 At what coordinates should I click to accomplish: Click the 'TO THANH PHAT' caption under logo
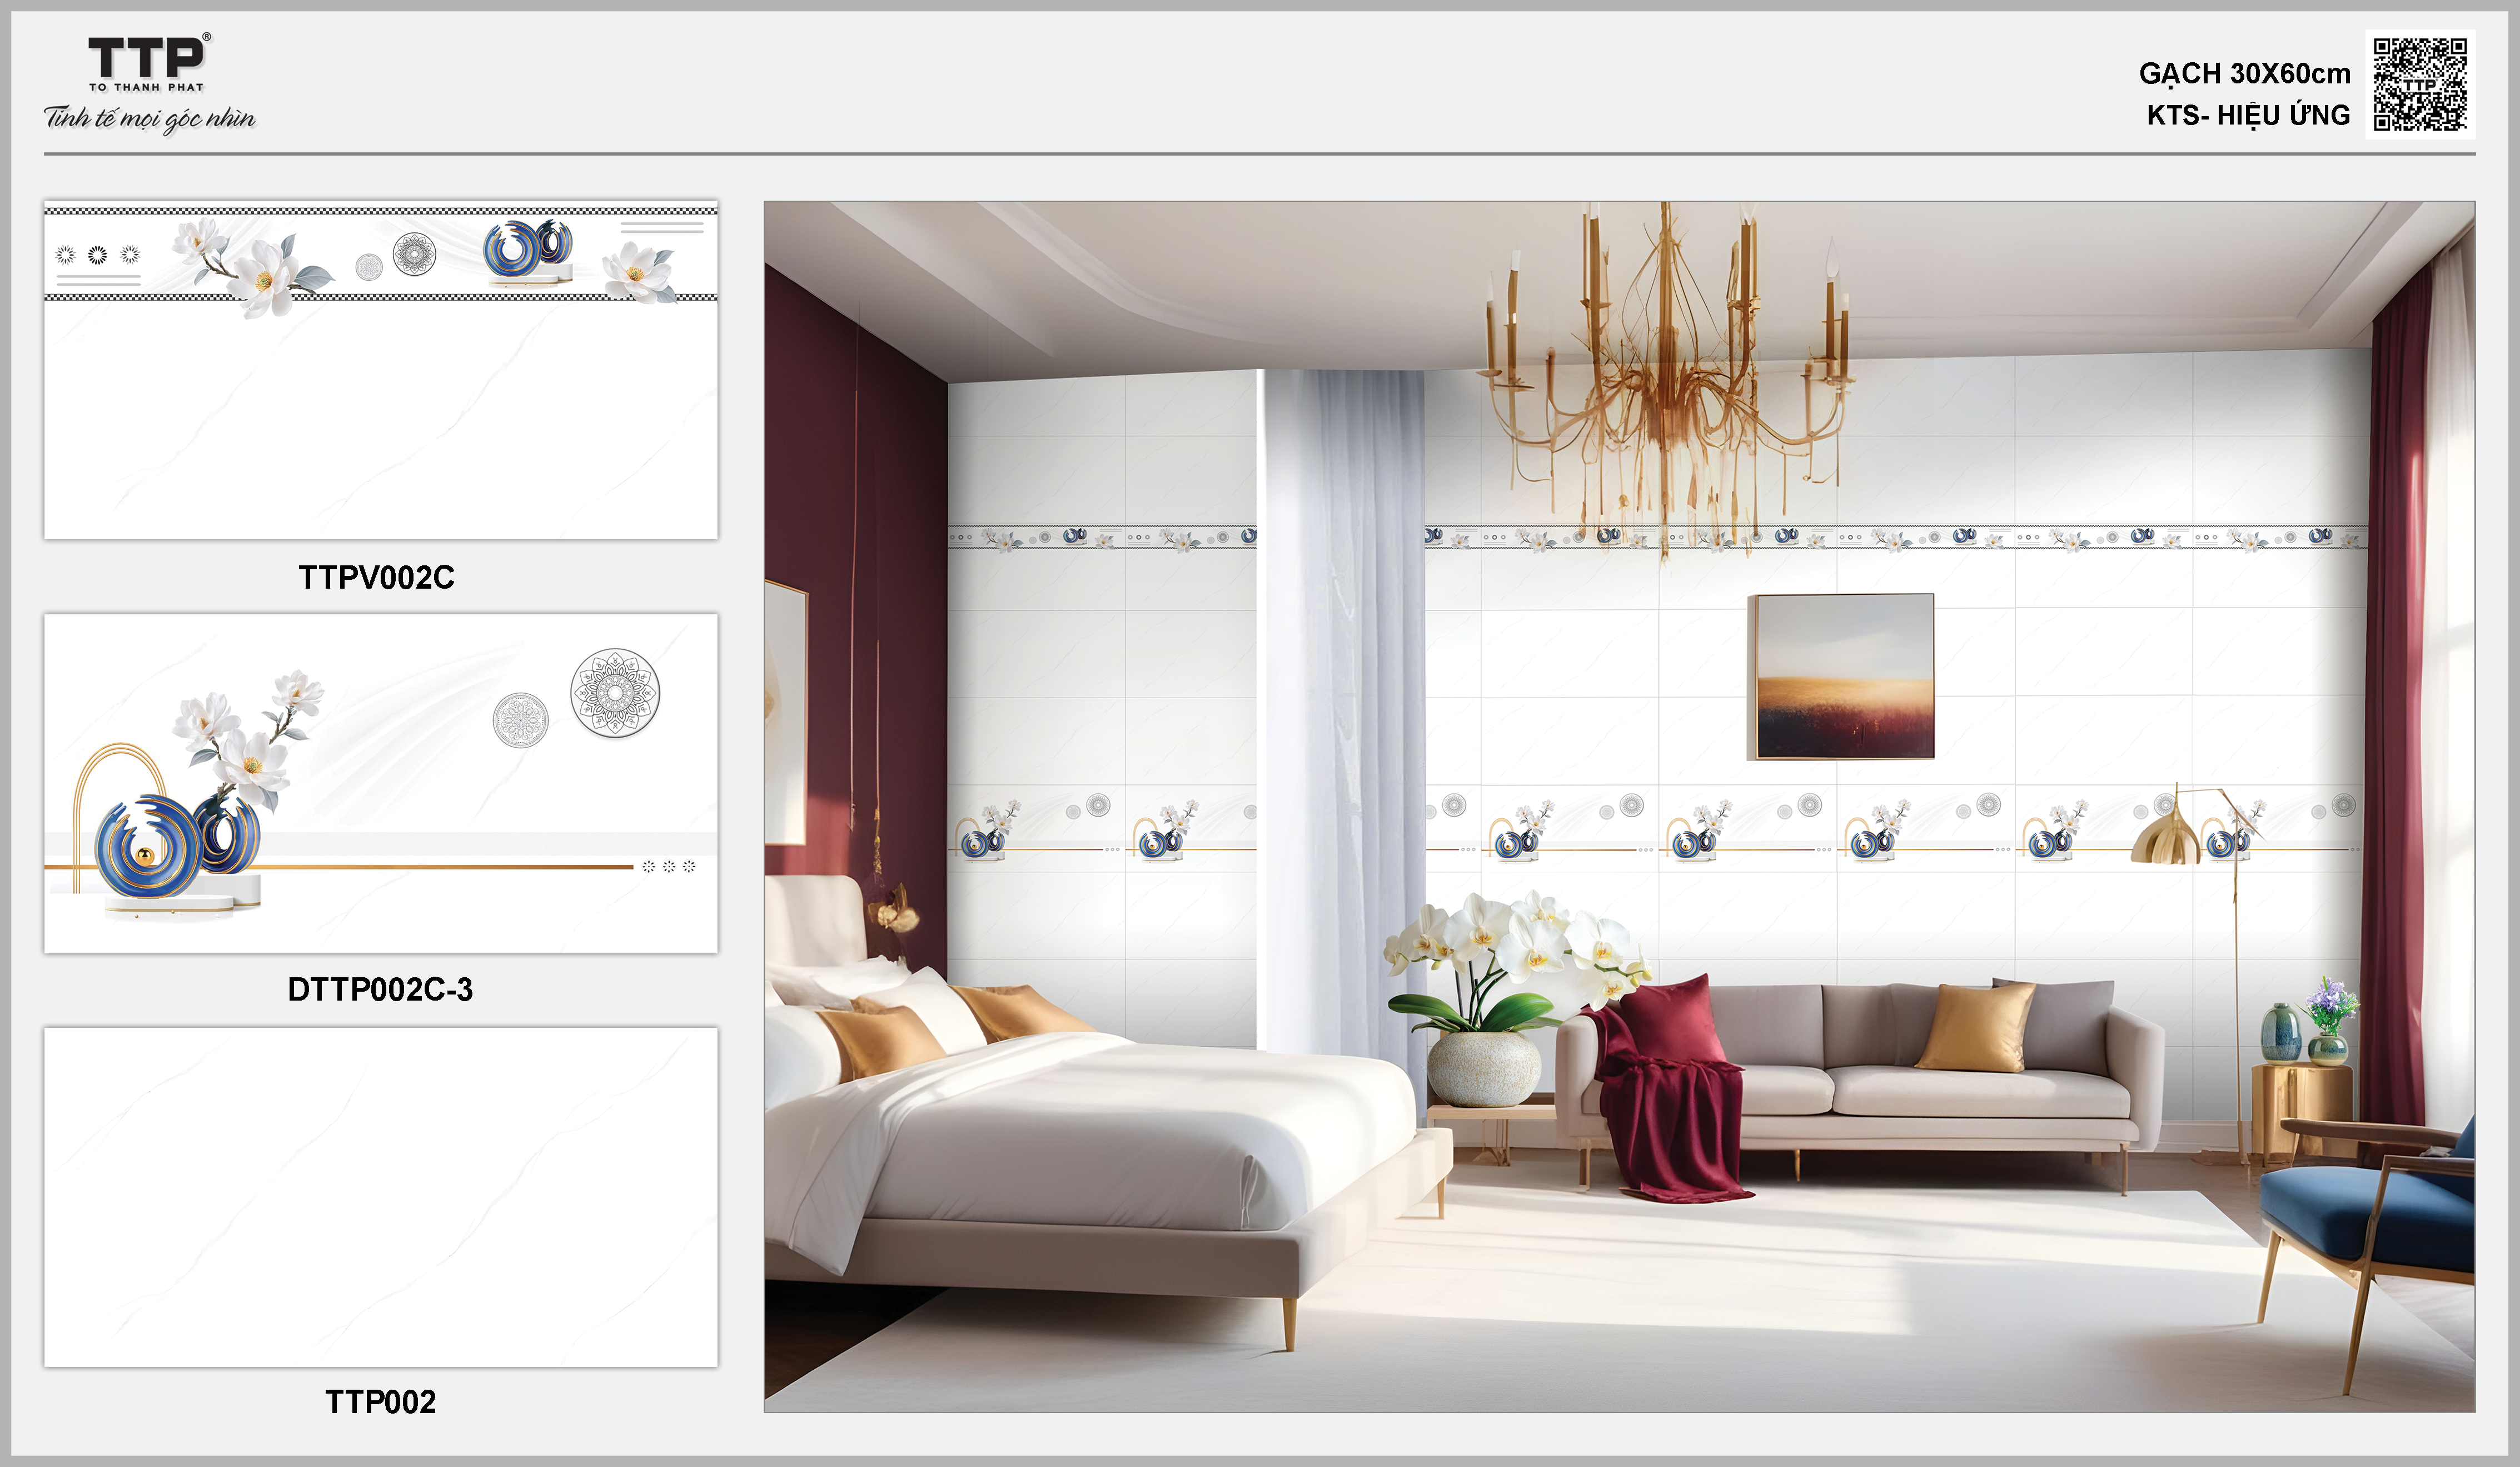(x=147, y=87)
